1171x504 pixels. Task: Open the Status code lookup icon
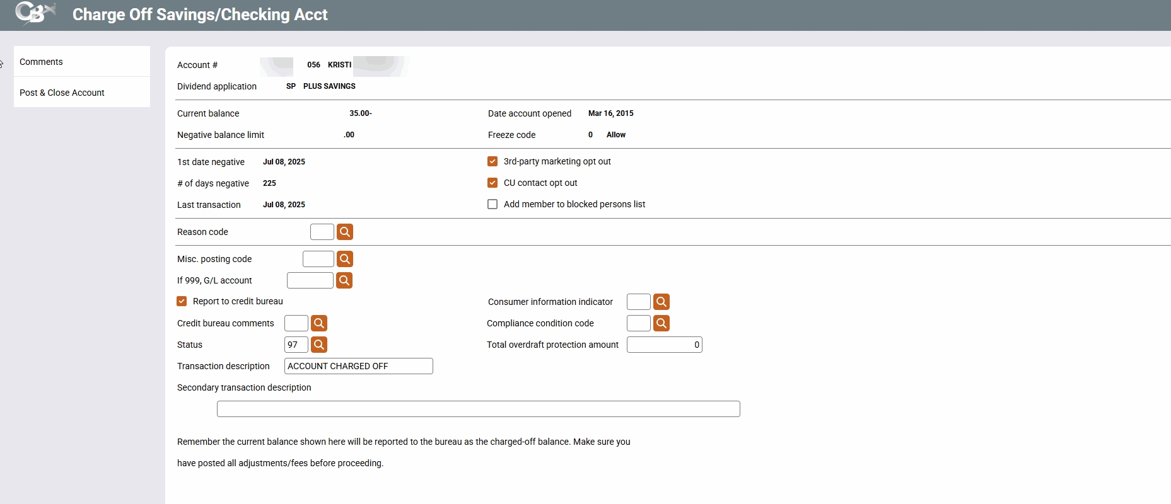tap(319, 345)
